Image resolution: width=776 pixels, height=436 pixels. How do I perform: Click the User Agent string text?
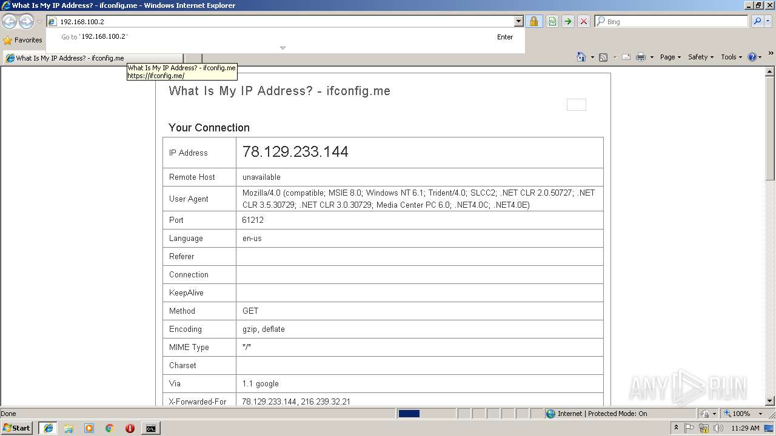coord(418,199)
